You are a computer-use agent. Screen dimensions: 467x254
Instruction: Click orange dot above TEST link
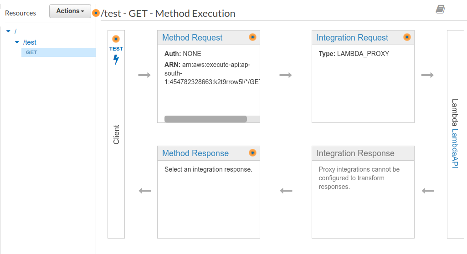tap(116, 39)
